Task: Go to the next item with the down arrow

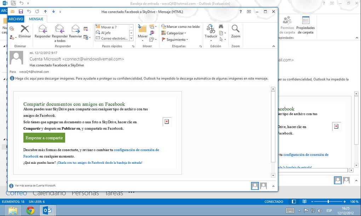Action: point(53,12)
